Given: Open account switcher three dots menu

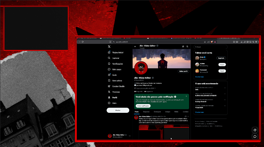Looking at the screenshot, I should 130,136.
